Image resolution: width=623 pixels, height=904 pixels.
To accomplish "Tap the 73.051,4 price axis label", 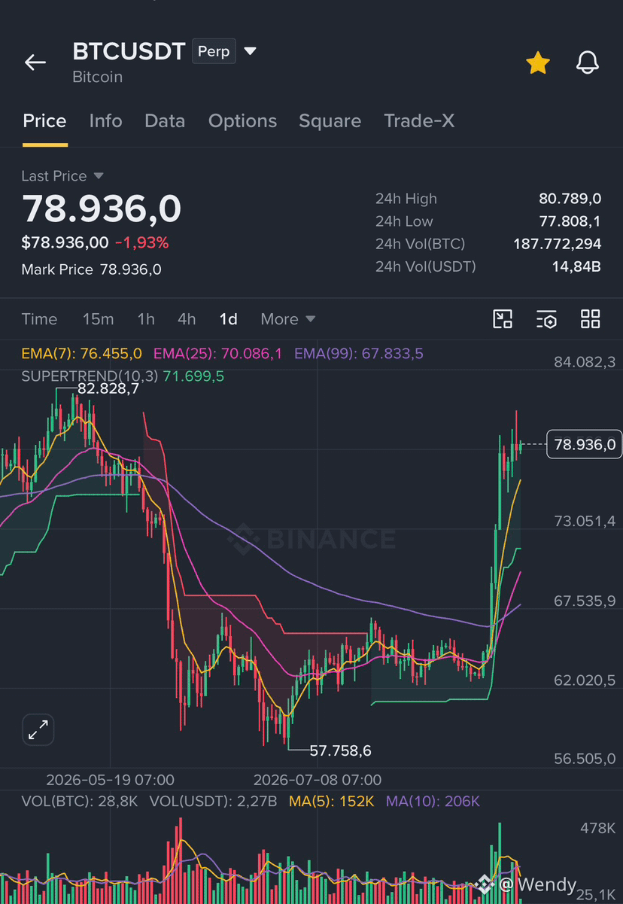I will pos(585,521).
